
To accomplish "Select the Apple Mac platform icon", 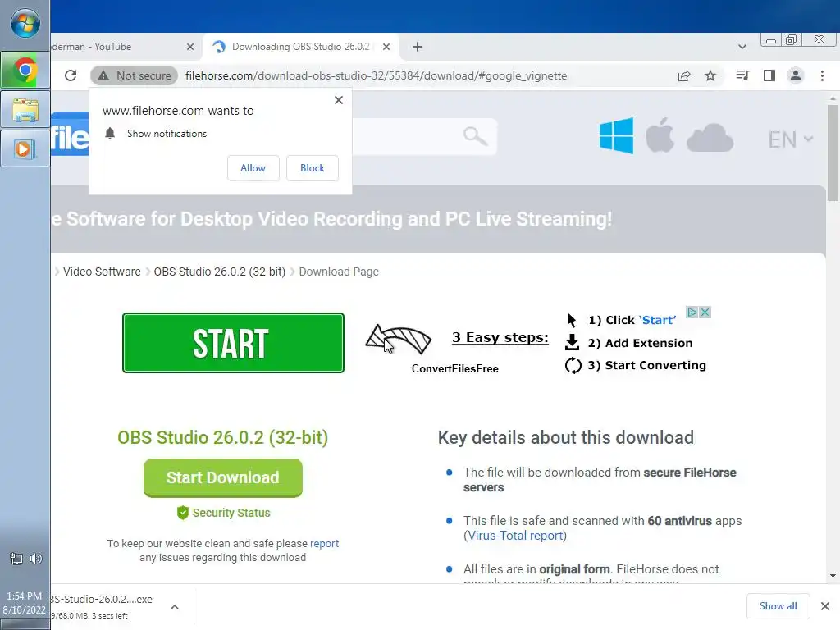I will [660, 135].
